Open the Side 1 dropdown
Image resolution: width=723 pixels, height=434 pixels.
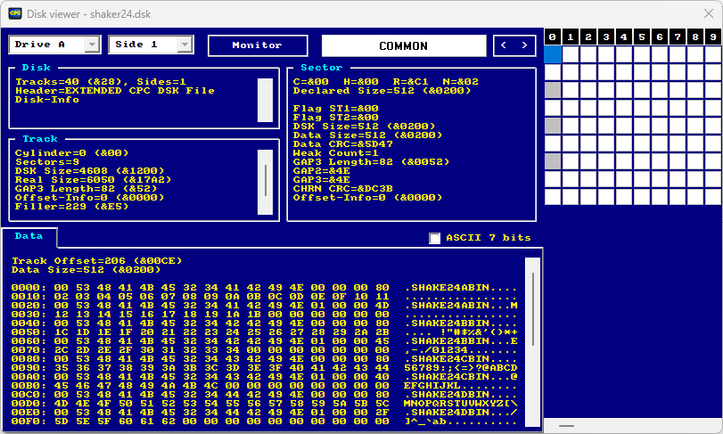tap(151, 45)
